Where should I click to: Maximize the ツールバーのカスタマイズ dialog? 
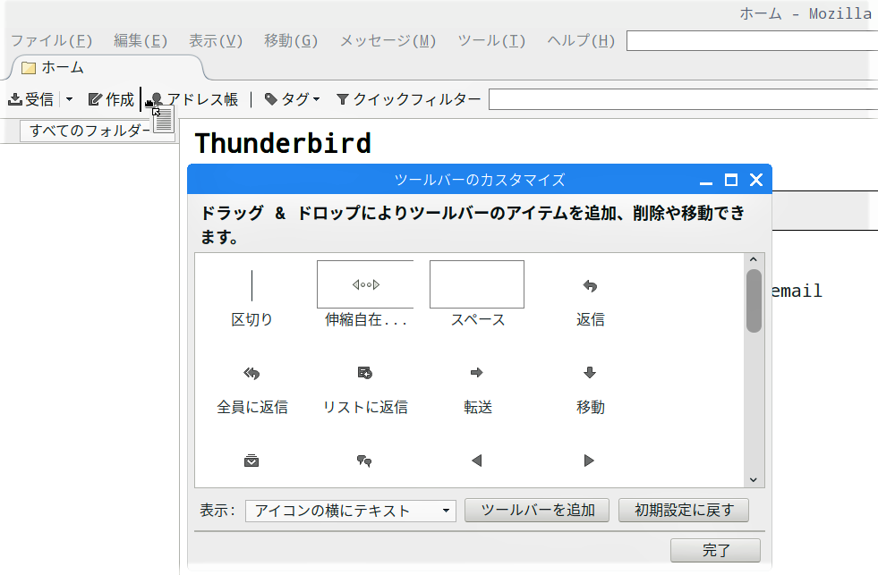tap(730, 180)
